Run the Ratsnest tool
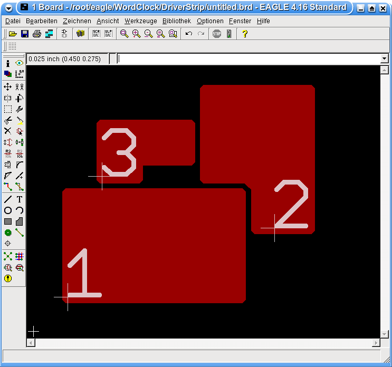The image size is (392, 367). (x=8, y=256)
